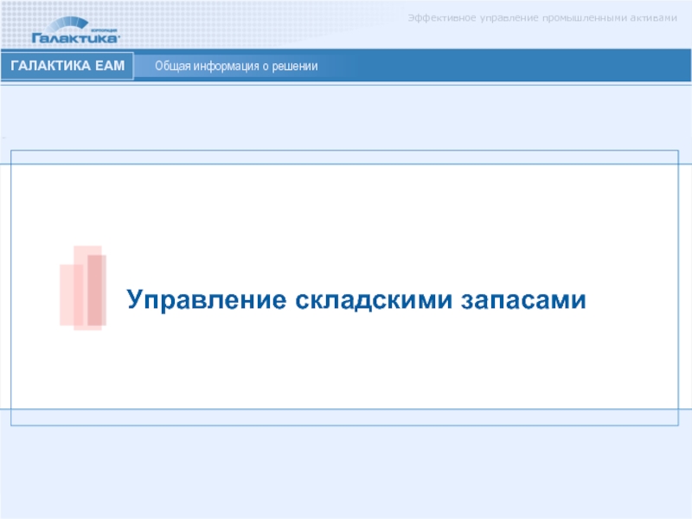The width and height of the screenshot is (692, 519).
Task: Click 'Общая информация о решении' header text
Action: (236, 67)
